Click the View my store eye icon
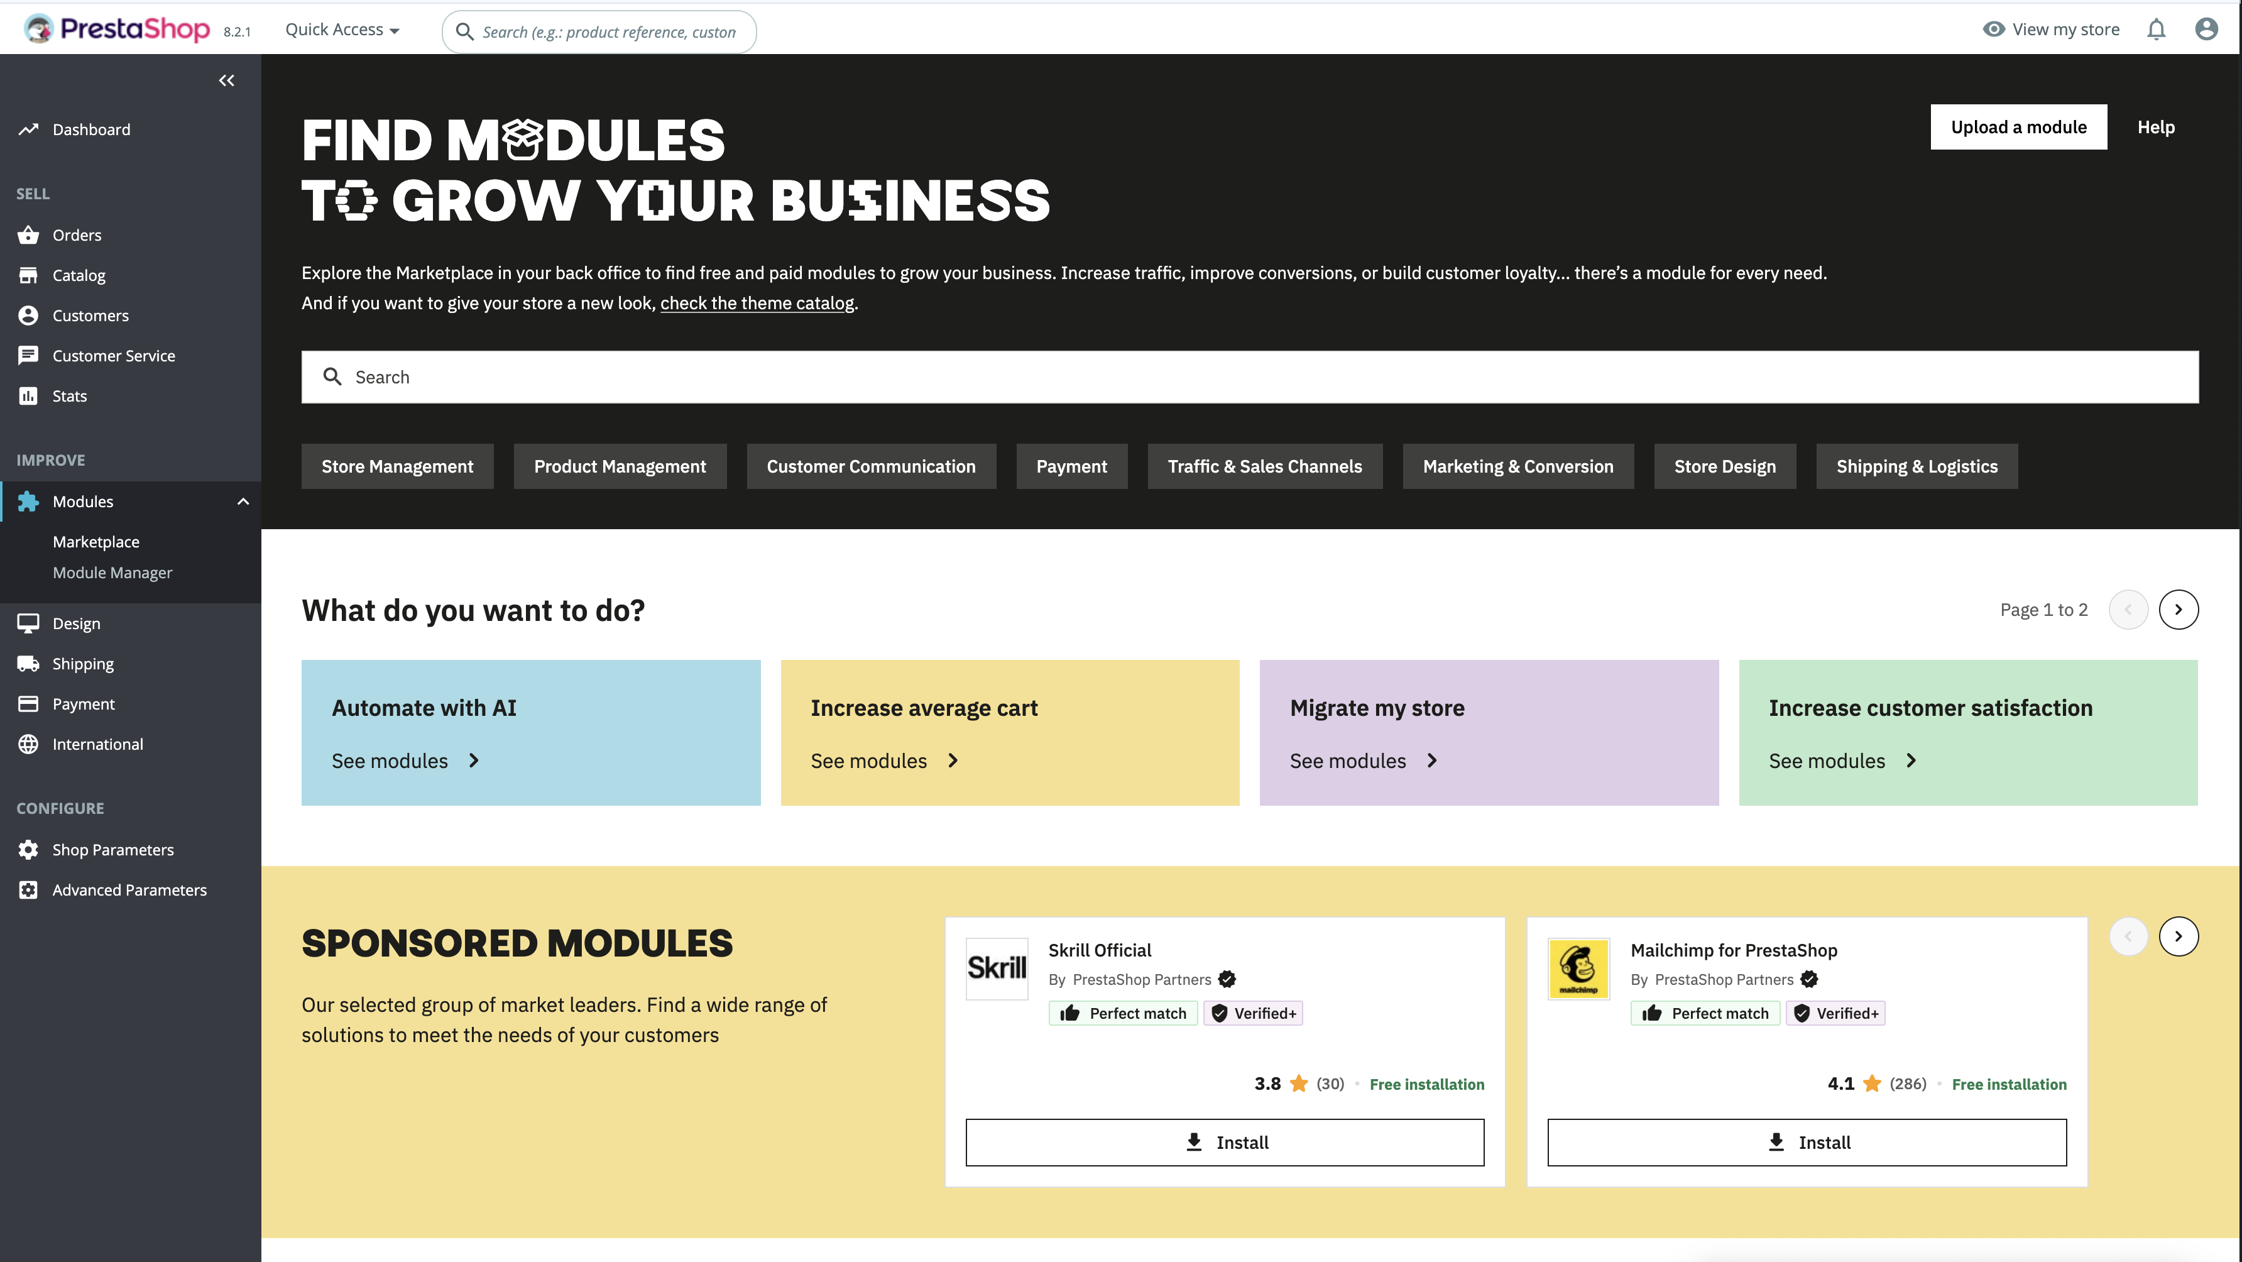 1993,30
